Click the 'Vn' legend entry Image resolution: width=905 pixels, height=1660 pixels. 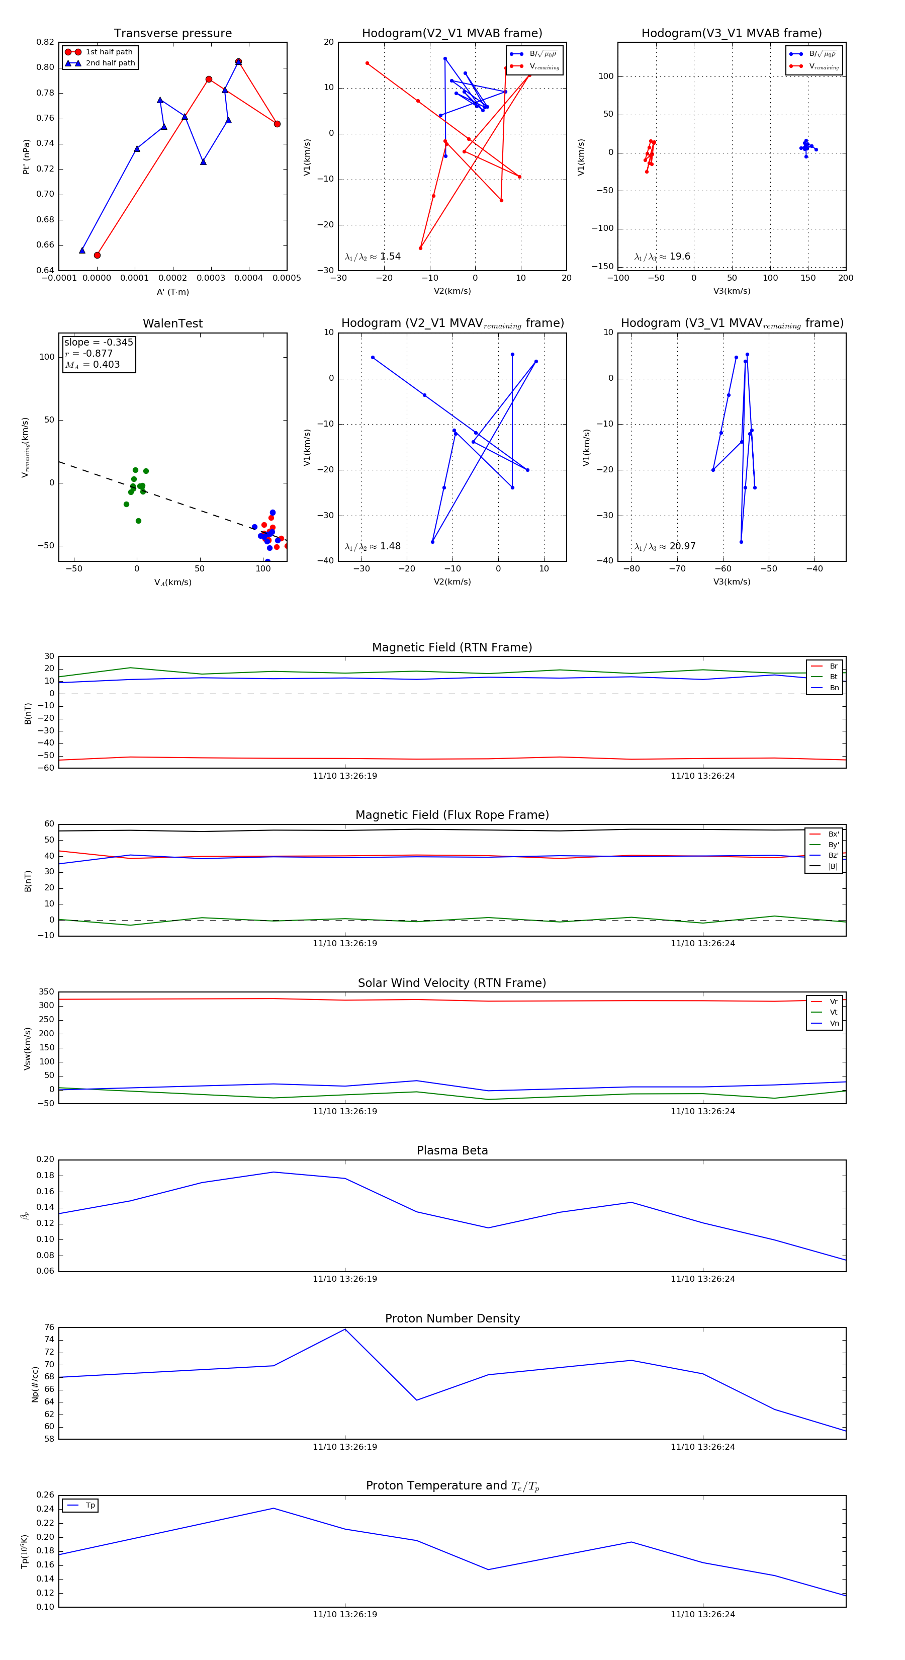click(825, 1023)
